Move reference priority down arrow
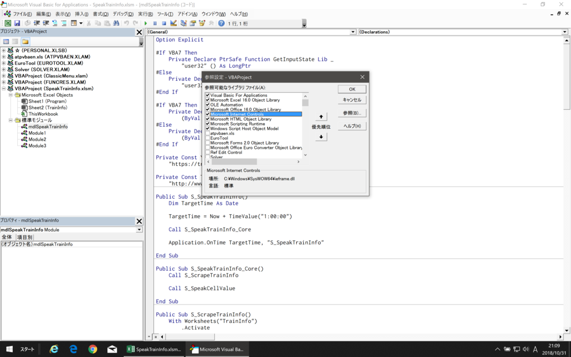 pos(321,137)
